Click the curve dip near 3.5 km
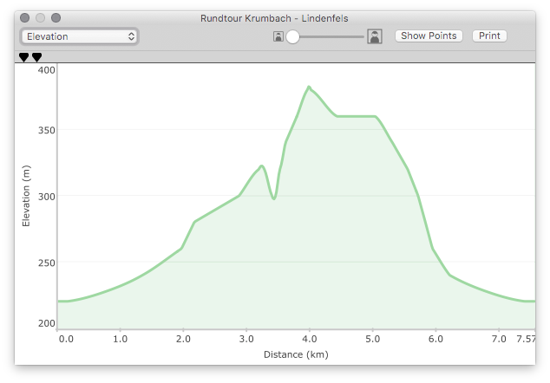The height and width of the screenshot is (383, 550). (x=274, y=198)
